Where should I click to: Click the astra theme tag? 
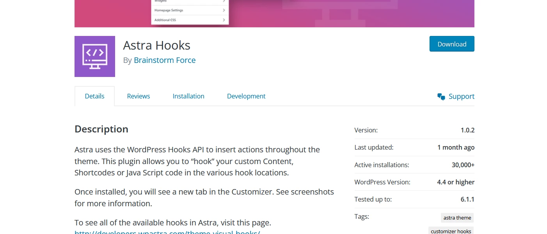[457, 218]
